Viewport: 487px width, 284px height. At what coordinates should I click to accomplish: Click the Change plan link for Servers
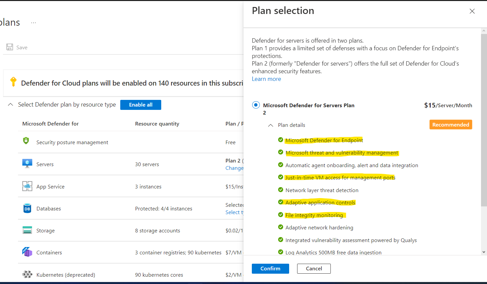coord(234,168)
